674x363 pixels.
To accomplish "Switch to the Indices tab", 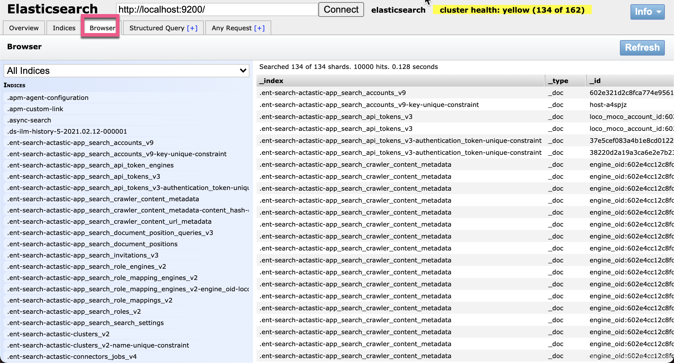I will click(64, 28).
